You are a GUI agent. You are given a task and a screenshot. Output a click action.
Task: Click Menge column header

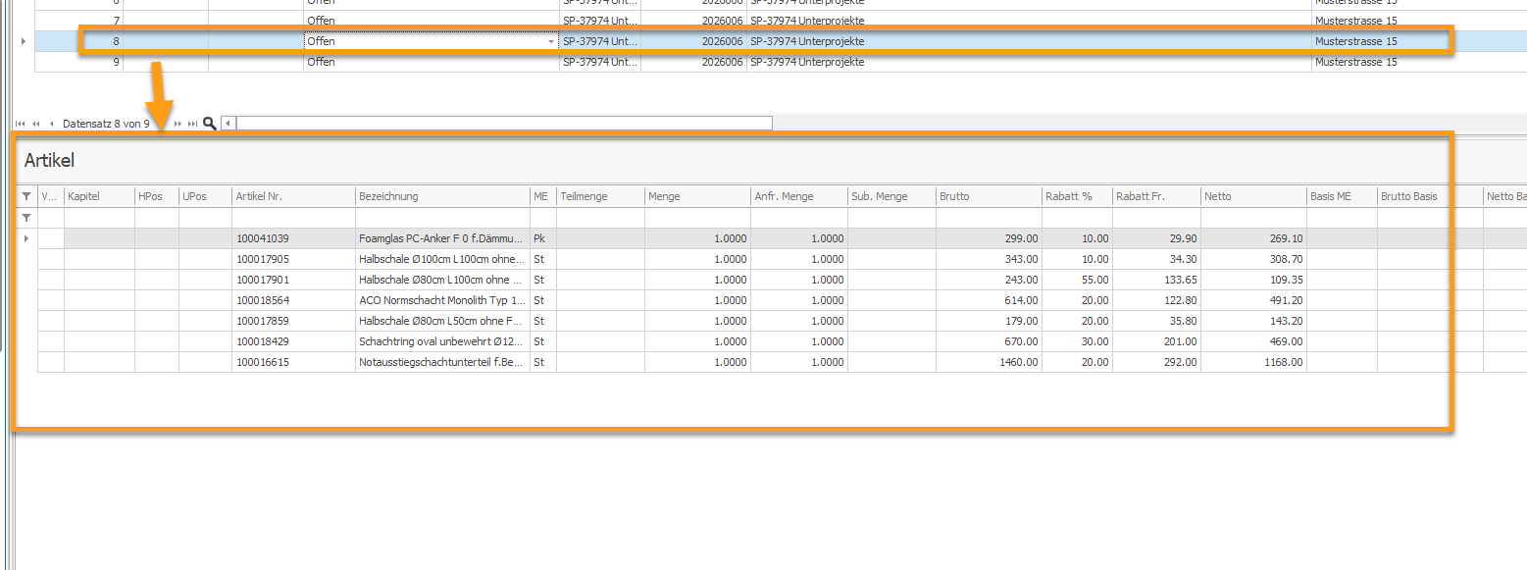coord(697,196)
